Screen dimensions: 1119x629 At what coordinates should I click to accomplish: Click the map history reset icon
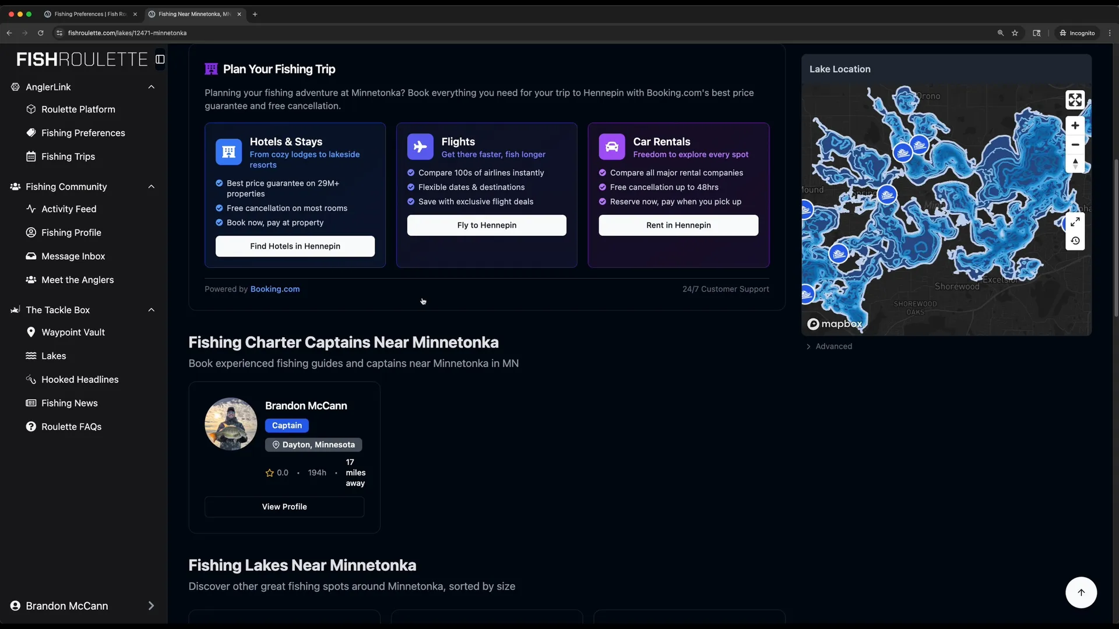click(x=1075, y=241)
